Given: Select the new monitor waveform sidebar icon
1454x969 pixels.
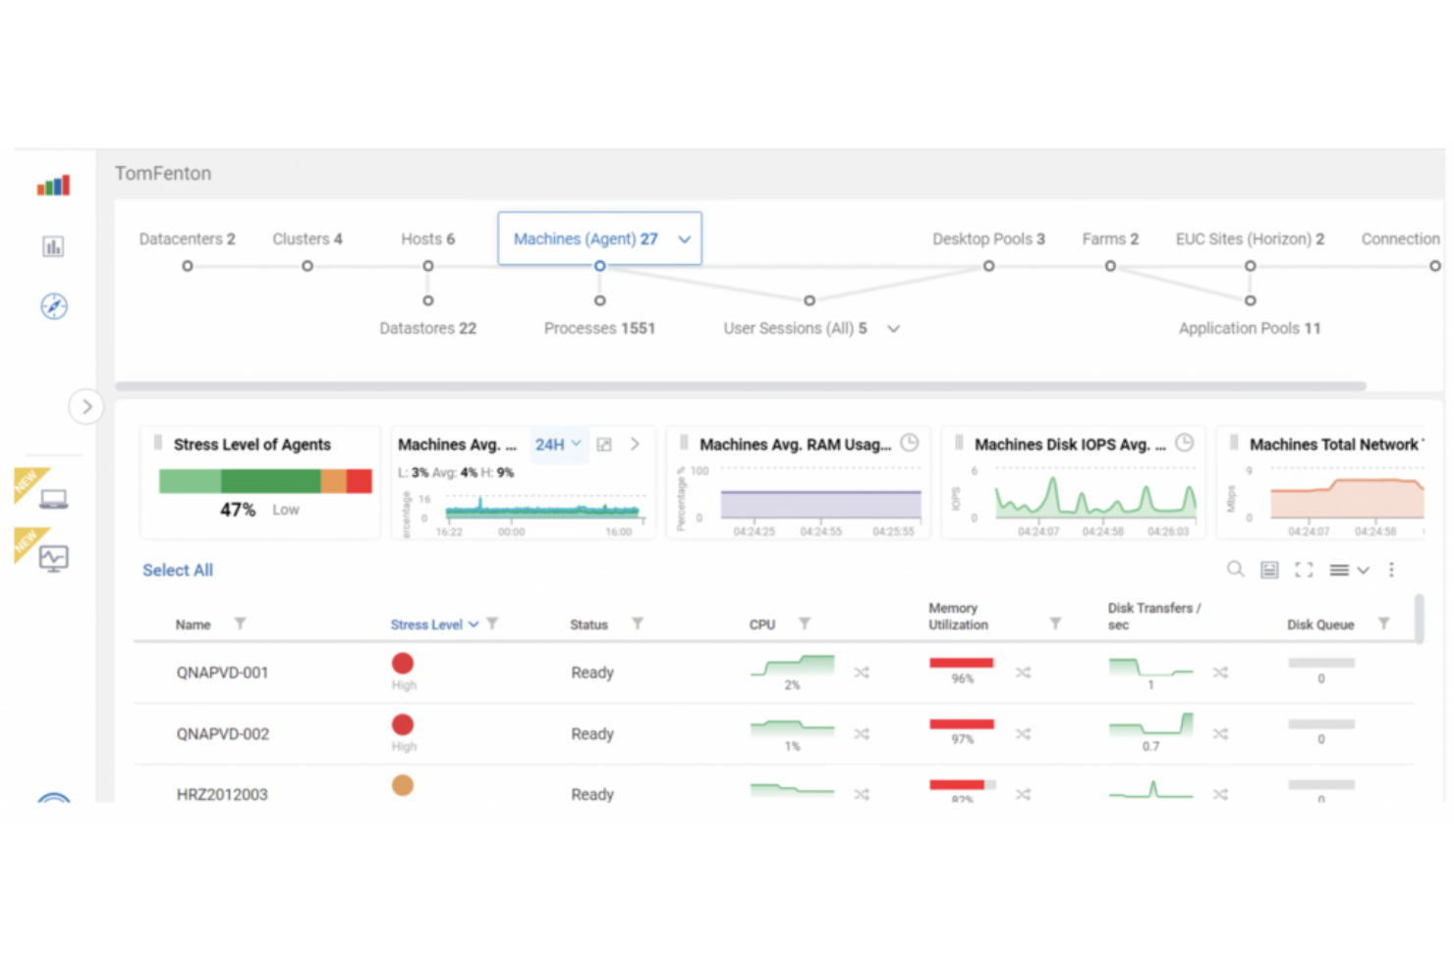Looking at the screenshot, I should pyautogui.click(x=53, y=557).
